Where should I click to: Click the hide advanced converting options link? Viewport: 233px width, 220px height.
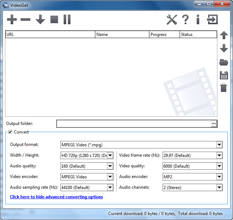(x=56, y=197)
